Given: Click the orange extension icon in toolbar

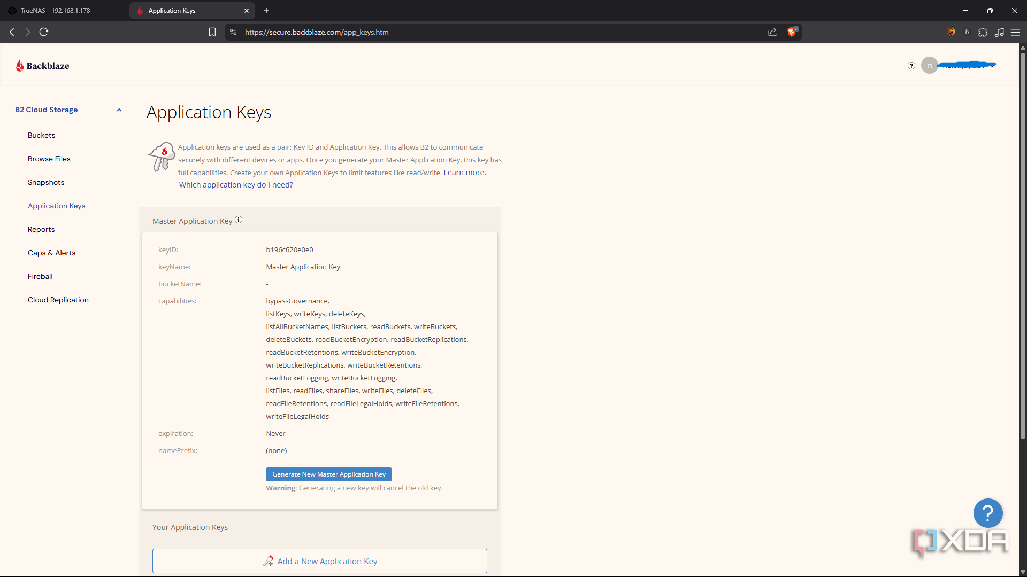Looking at the screenshot, I should tap(951, 32).
